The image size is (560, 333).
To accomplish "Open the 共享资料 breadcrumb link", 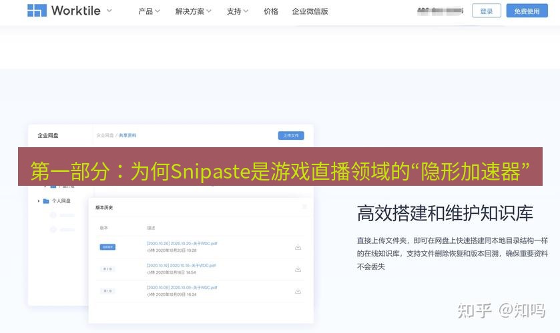I will tap(127, 135).
